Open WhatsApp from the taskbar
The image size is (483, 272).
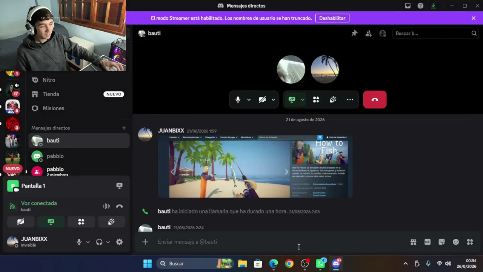tap(321, 264)
